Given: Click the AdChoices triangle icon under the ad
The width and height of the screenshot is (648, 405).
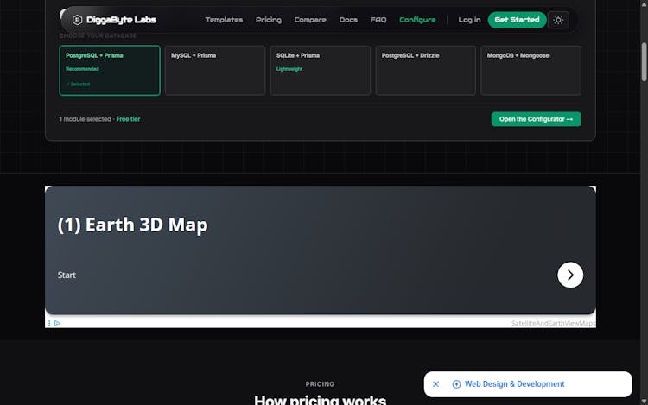Looking at the screenshot, I should [x=57, y=323].
